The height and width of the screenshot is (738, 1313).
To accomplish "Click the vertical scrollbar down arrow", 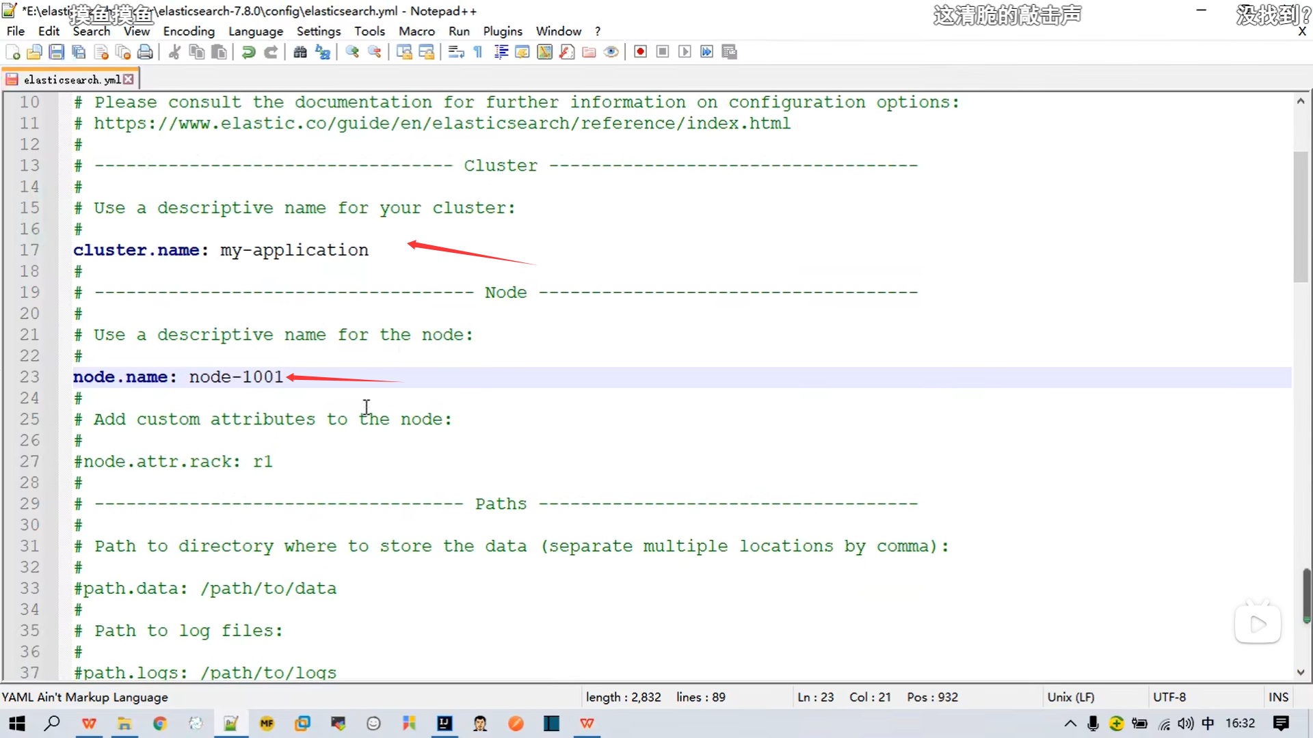I will coord(1300,672).
